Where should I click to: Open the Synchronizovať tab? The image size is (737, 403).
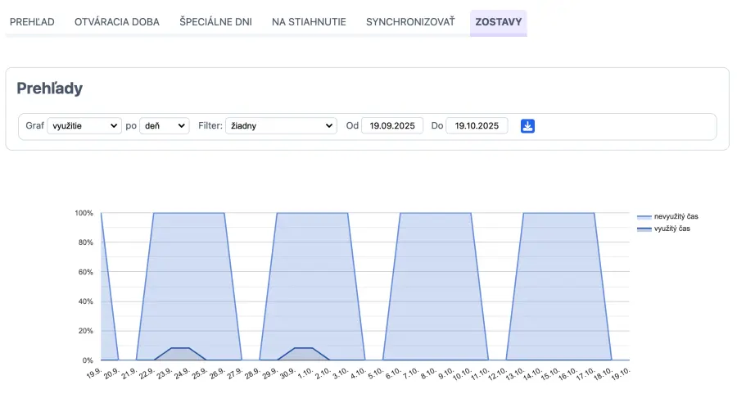pos(410,21)
